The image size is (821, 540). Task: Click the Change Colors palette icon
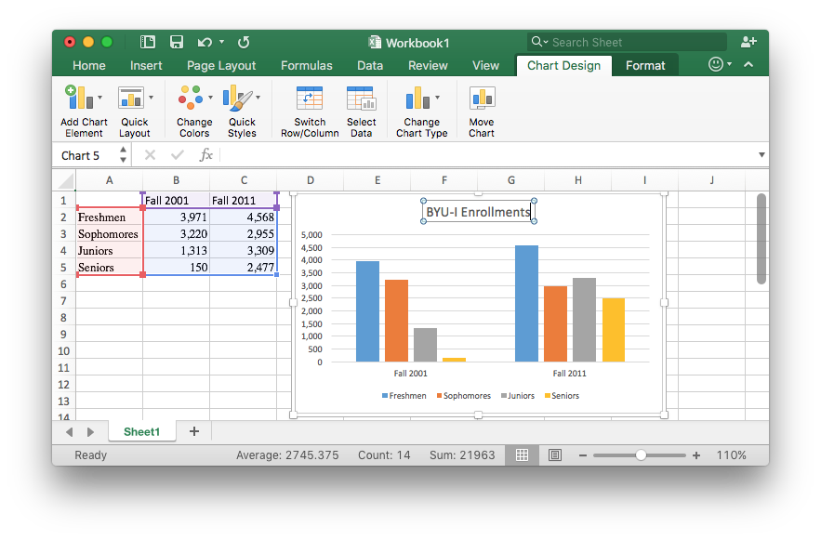pyautogui.click(x=191, y=98)
